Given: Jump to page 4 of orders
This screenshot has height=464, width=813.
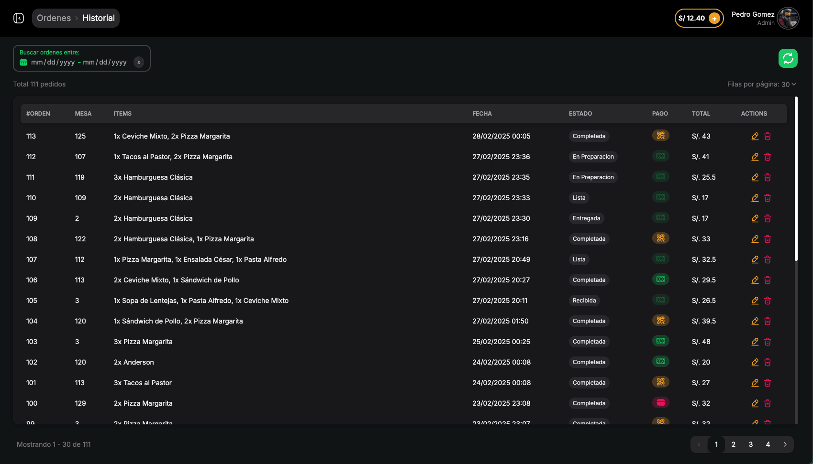Looking at the screenshot, I should click(x=768, y=444).
